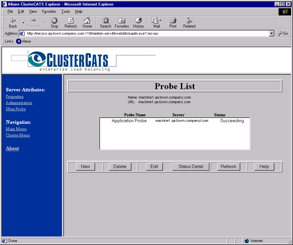Click the Links toolbar label
The image size is (293, 245).
(9, 41)
